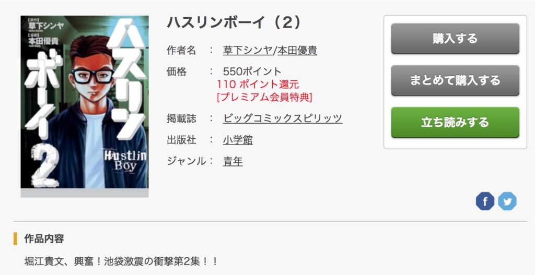The width and height of the screenshot is (535, 275).
Task: Select まとめて購入する bulk purchase button
Action: (455, 80)
